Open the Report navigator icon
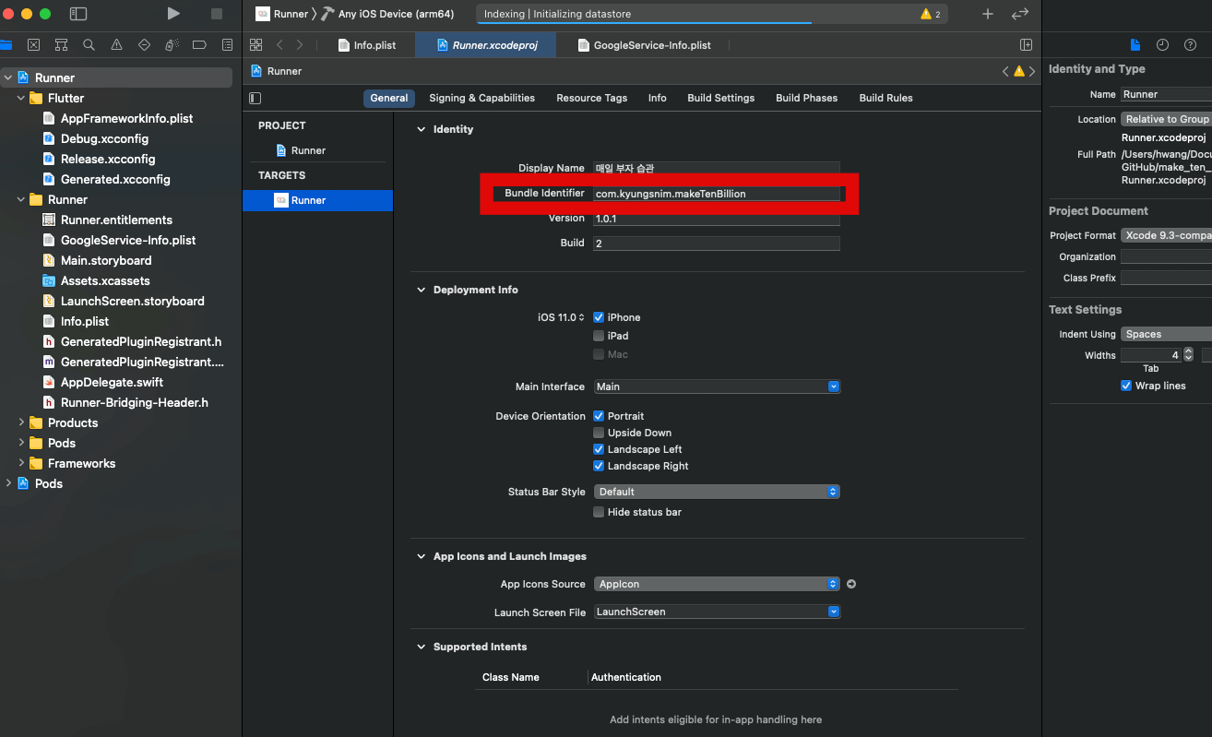Screen dimensions: 1212x737 pos(227,44)
